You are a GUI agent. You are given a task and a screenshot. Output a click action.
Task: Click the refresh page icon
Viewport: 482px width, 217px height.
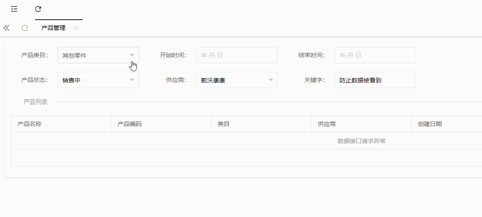click(x=38, y=9)
